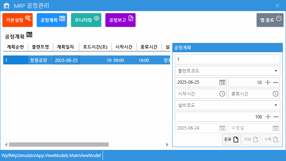286x161 pixels.
Task: Select the 18:00 end time cell
Action: pyautogui.click(x=149, y=60)
